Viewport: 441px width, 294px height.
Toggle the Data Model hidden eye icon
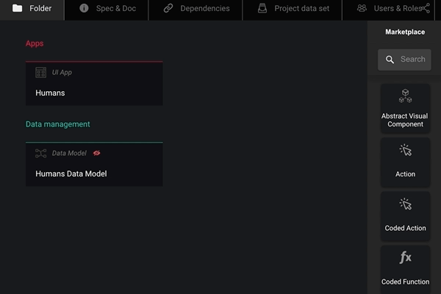96,154
